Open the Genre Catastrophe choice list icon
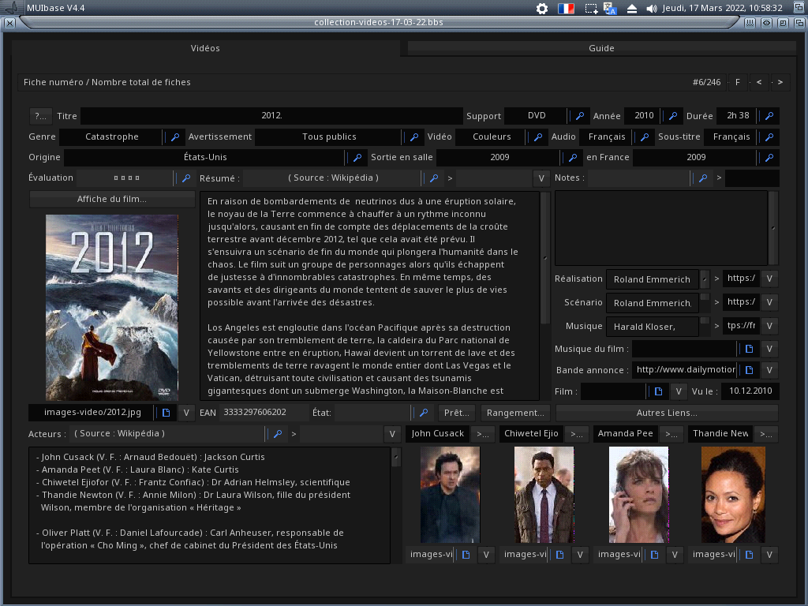808x606 pixels. coord(175,137)
